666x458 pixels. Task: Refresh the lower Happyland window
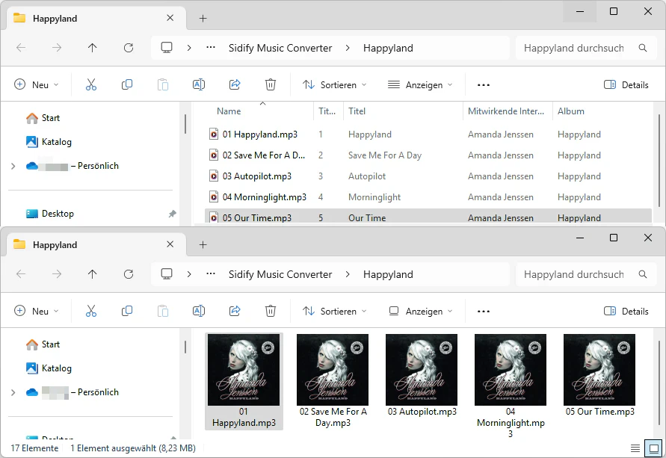click(129, 273)
